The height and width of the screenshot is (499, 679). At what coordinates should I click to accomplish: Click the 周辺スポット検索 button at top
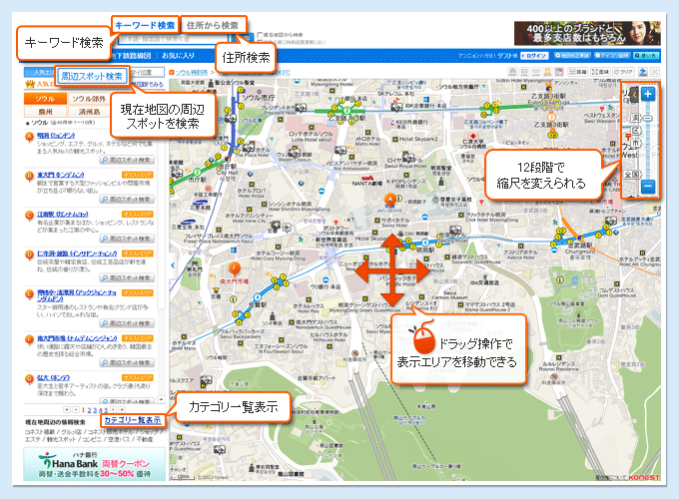92,76
